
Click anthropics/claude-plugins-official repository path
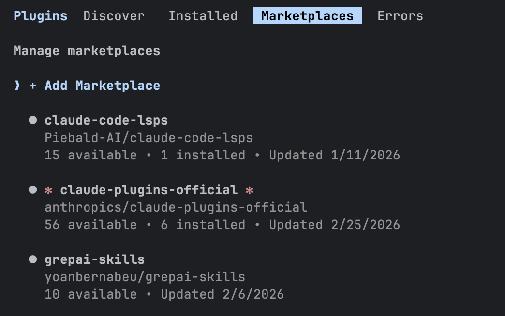pyautogui.click(x=176, y=207)
